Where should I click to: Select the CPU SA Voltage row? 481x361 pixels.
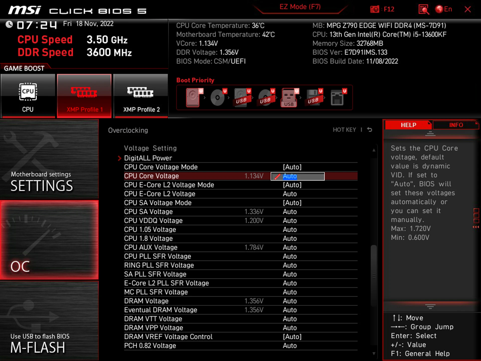click(x=241, y=212)
